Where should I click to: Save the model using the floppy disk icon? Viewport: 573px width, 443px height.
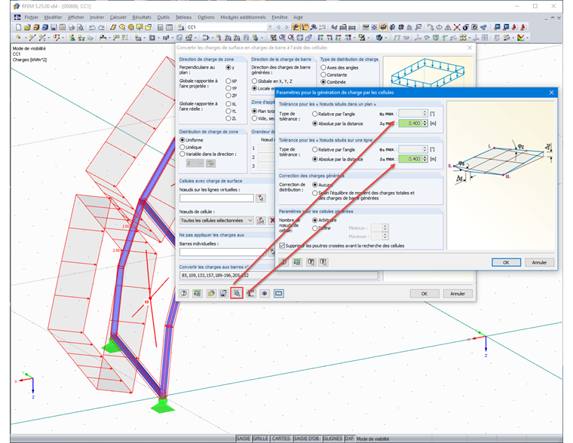click(54, 27)
